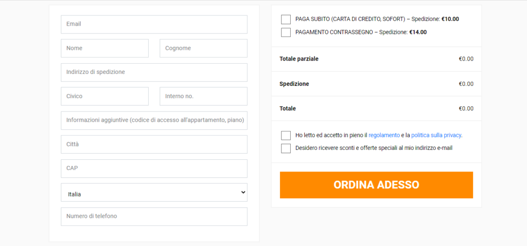
Task: Select the Cognome input field
Action: click(203, 48)
